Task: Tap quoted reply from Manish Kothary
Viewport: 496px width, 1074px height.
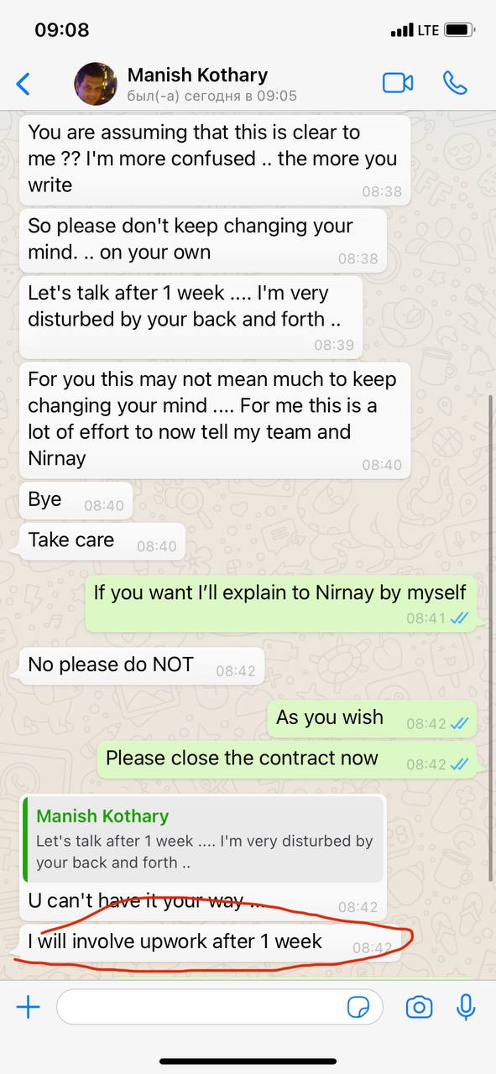Action: [x=203, y=838]
